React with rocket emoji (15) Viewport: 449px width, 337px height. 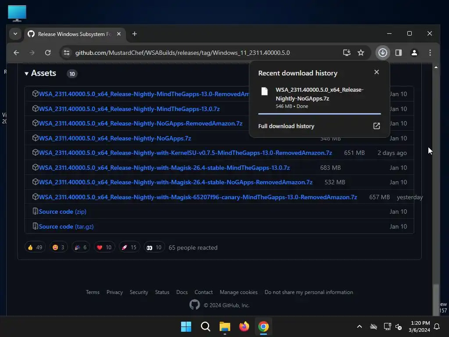point(129,247)
